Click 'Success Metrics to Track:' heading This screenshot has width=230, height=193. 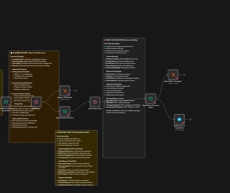pyautogui.click(x=115, y=99)
